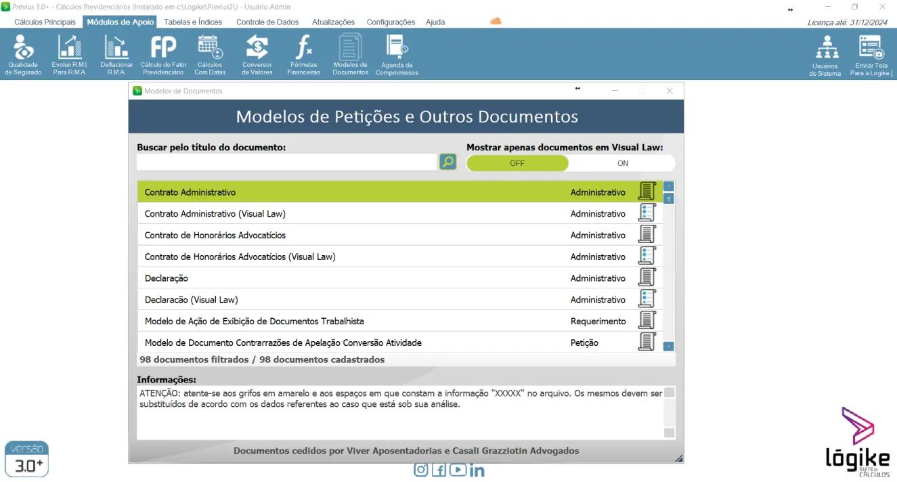Open the Configurações menu tab
897x482 pixels.
(391, 22)
